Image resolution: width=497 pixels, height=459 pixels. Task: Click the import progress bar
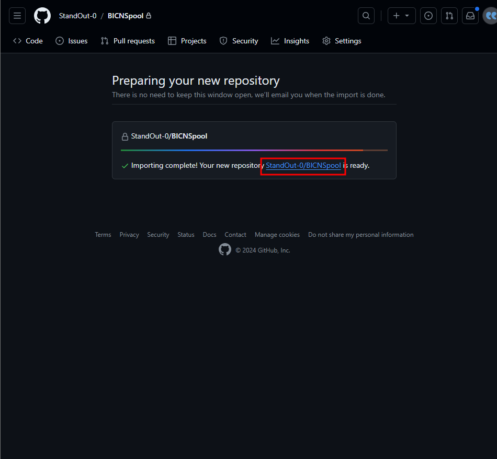[254, 150]
